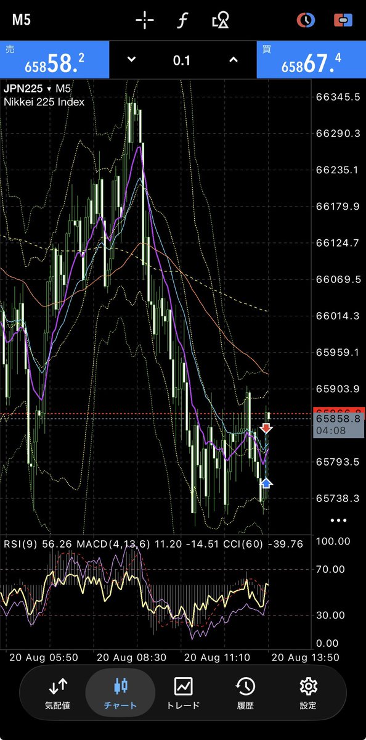
Task: Open the drawing objects tool
Action: point(221,21)
